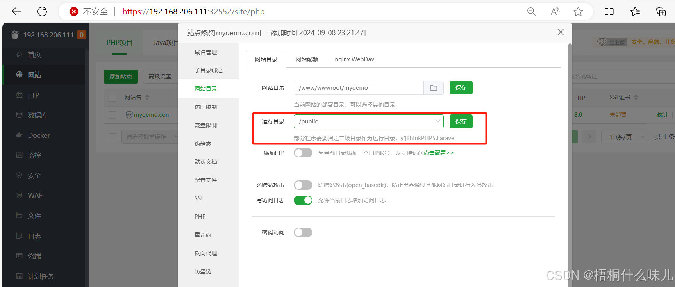
Task: Click the browser back arrow
Action: 16,12
